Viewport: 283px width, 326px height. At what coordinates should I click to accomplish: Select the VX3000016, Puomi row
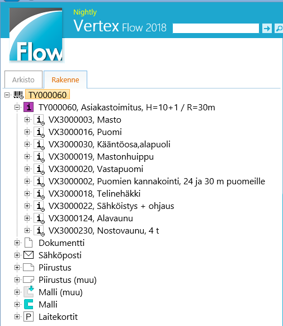(x=85, y=132)
